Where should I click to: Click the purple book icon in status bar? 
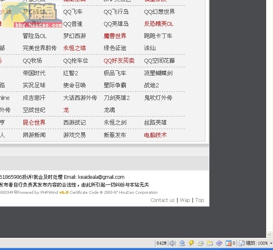(219, 243)
